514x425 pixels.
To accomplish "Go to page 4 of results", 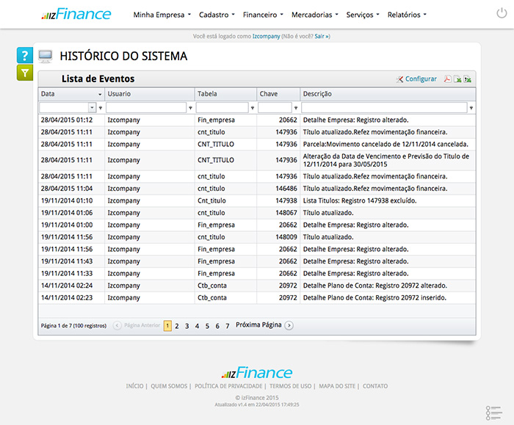I will pos(197,326).
